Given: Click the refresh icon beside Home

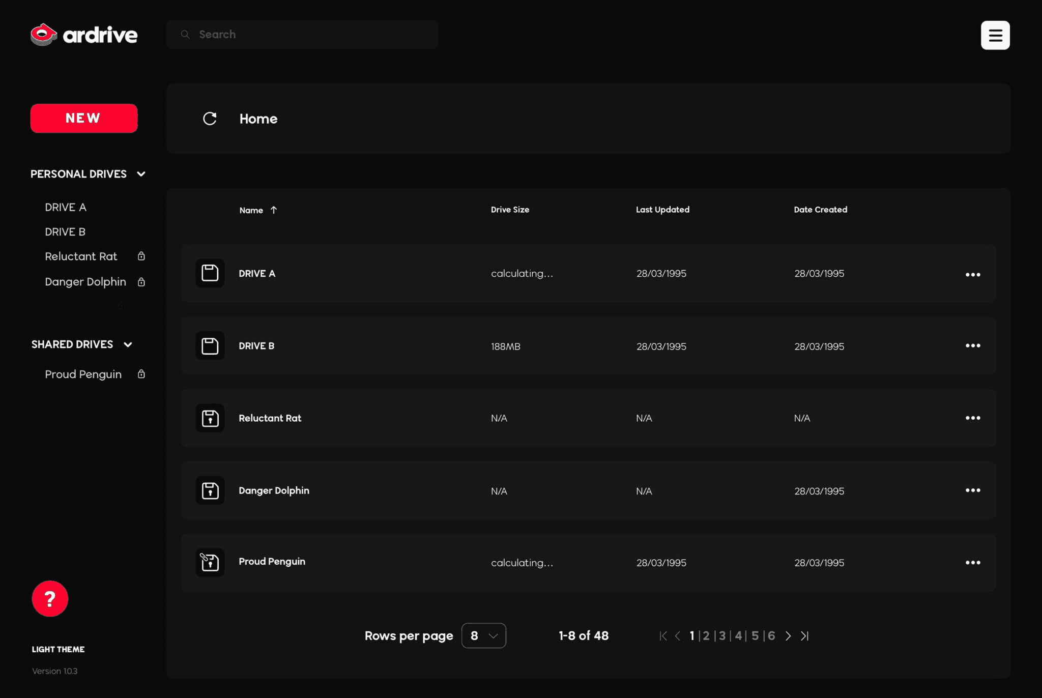Looking at the screenshot, I should click(x=210, y=119).
